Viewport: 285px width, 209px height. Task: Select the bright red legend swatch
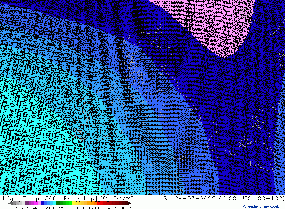point(98,203)
